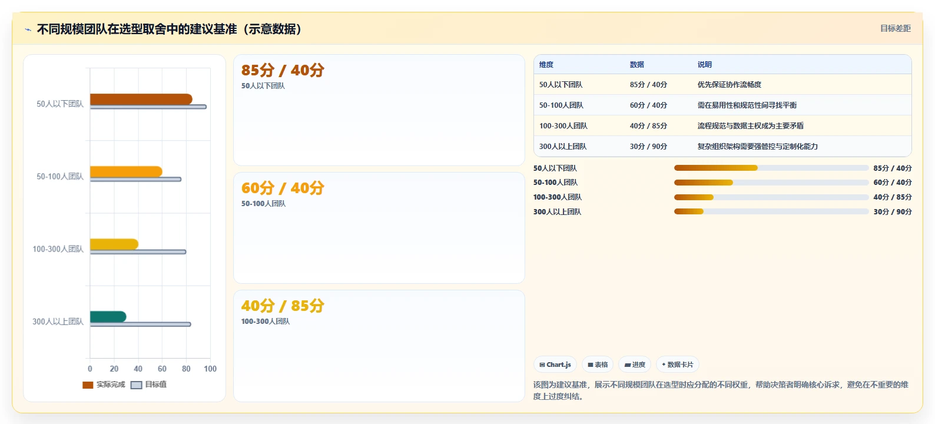935x424 pixels.
Task: Click the 50人以下团队 caption in the first stat card
Action: tap(263, 86)
